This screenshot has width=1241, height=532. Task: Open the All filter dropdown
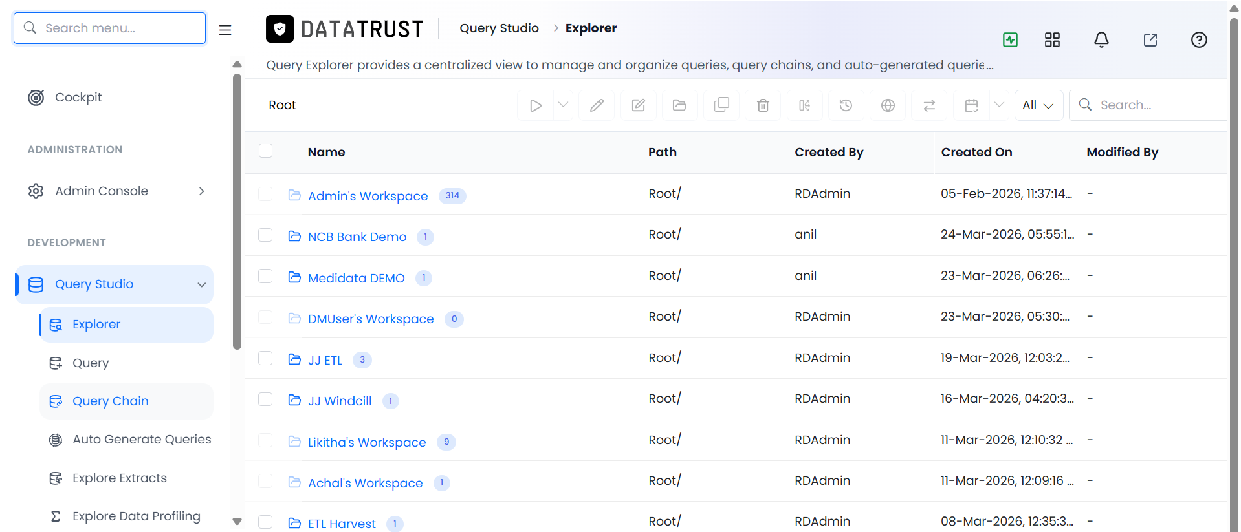tap(1038, 105)
